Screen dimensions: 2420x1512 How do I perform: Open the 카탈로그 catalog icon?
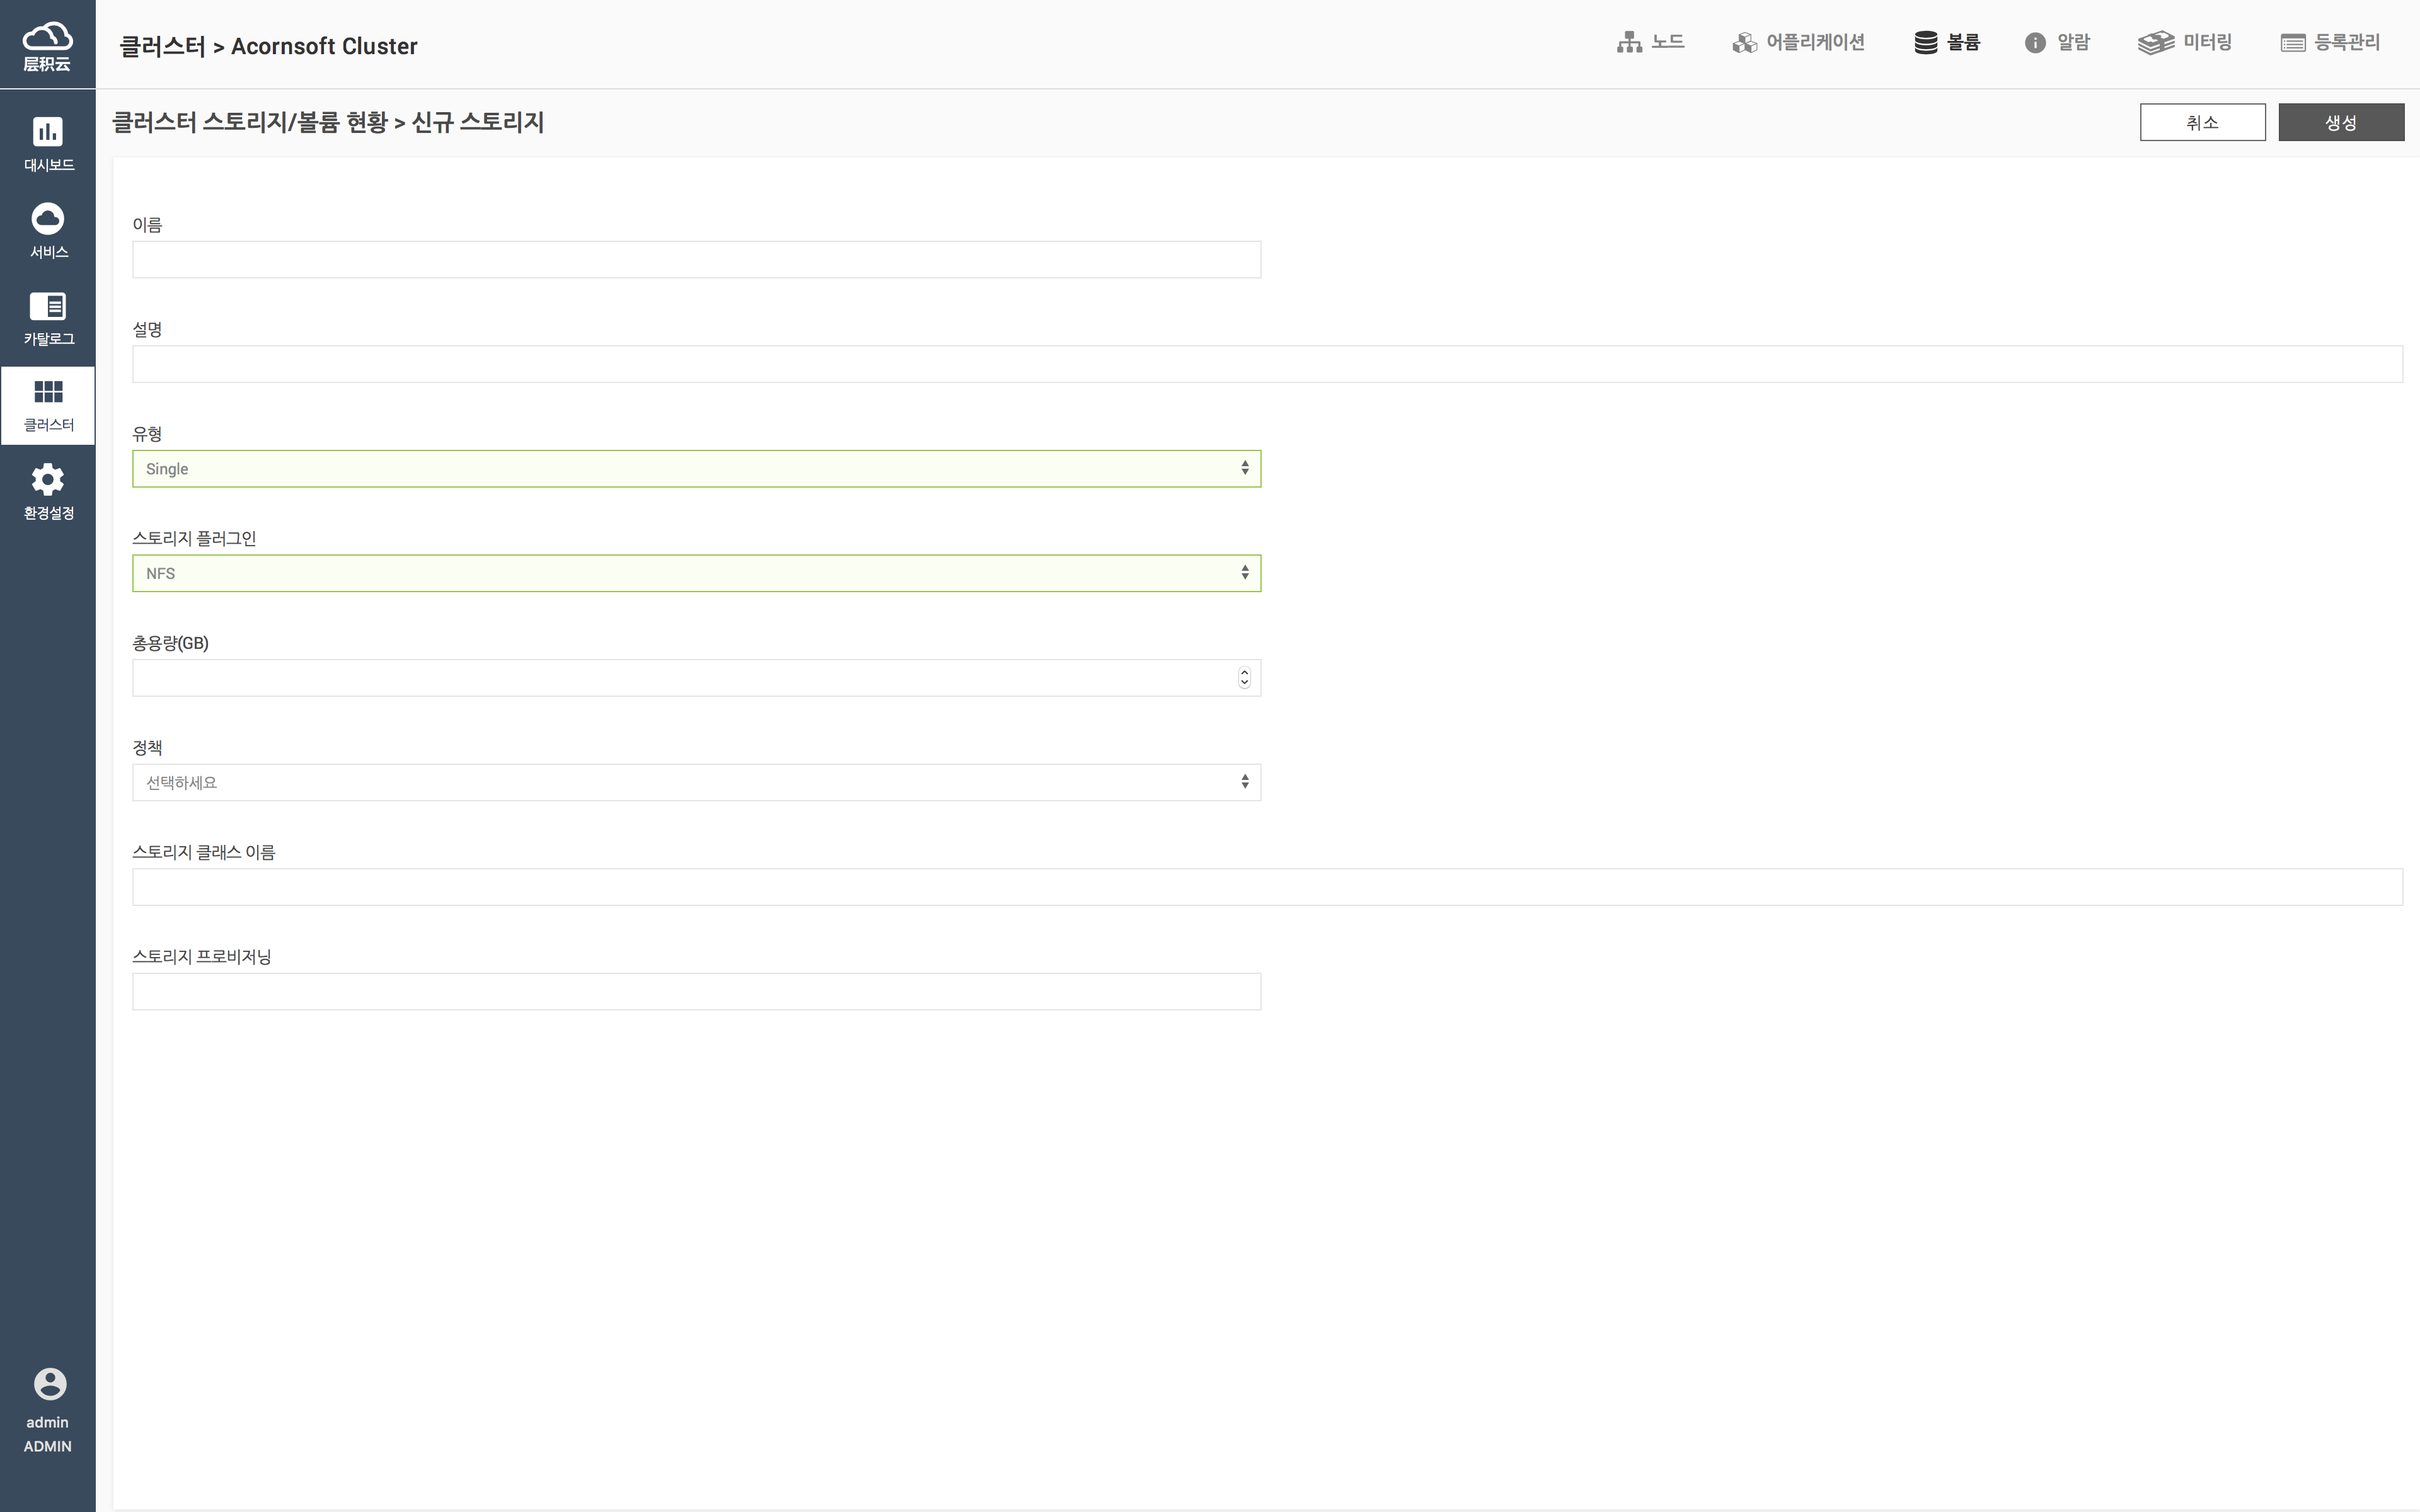48,305
